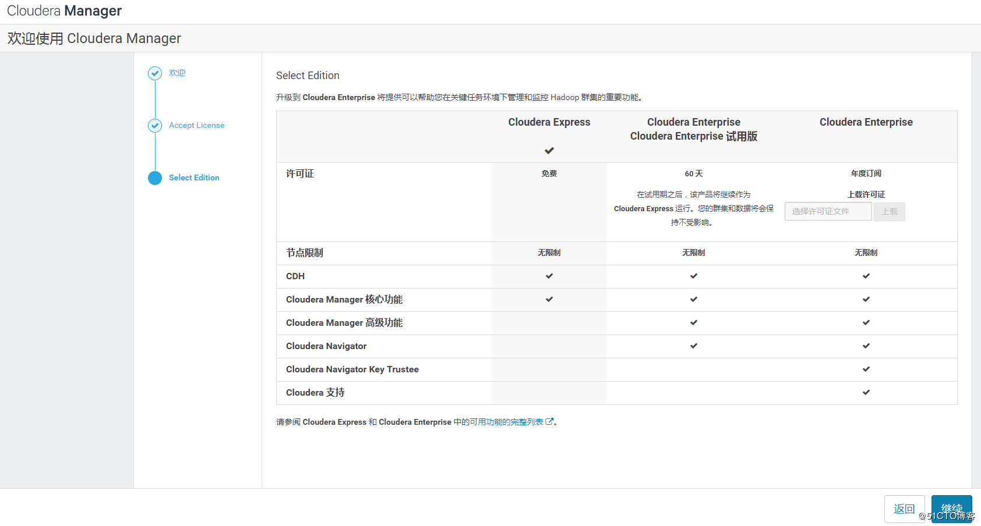Click the 60 天 license cell
The width and height of the screenshot is (981, 526).
click(694, 174)
